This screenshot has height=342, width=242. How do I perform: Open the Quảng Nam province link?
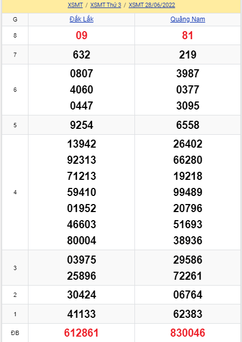(x=188, y=19)
